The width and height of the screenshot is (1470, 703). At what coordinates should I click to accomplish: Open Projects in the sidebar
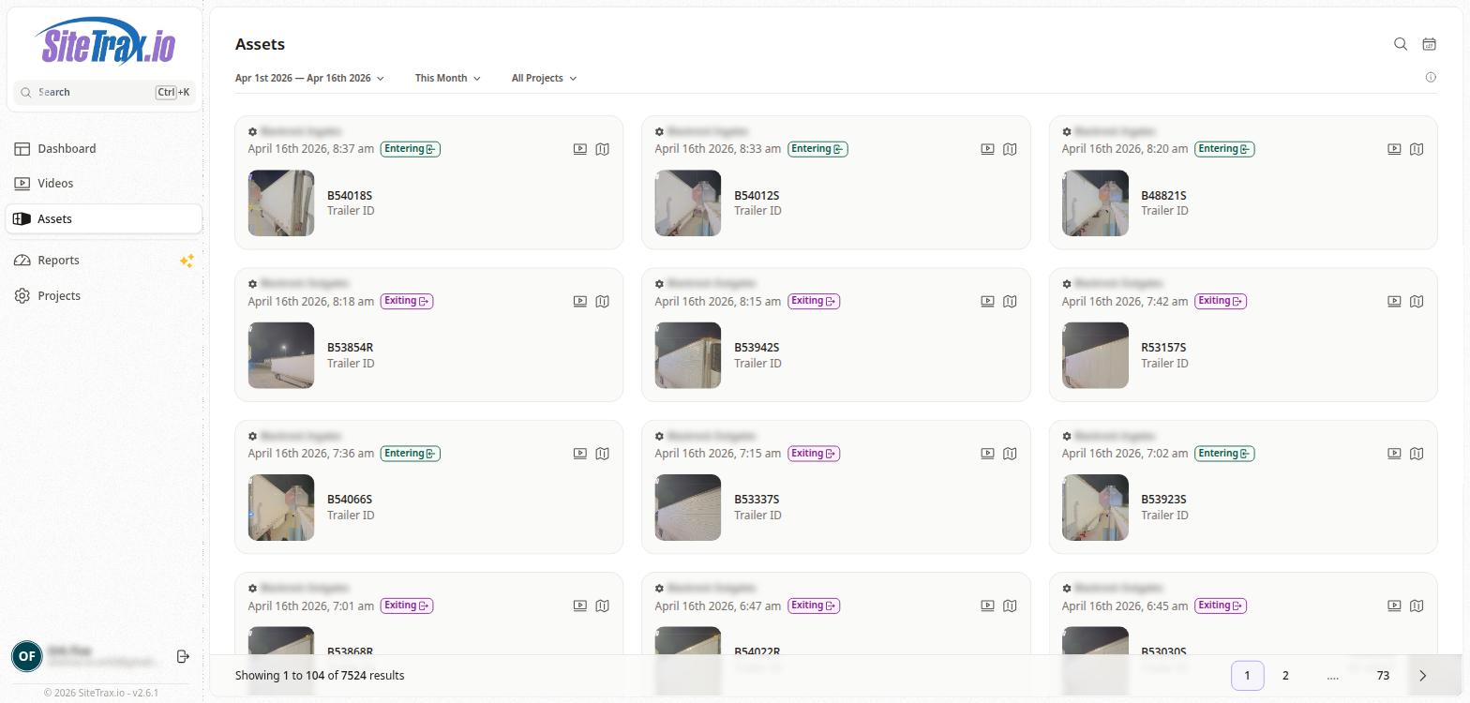point(104,296)
